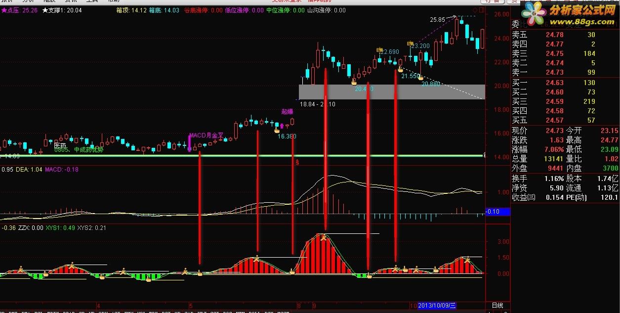620x313 pixels.
Task: Click the person icon on the tallest XYS peak
Action: 323,238
